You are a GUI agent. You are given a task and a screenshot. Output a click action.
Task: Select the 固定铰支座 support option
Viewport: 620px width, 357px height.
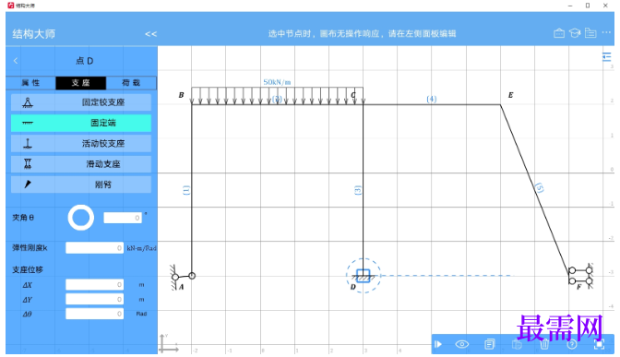click(81, 102)
